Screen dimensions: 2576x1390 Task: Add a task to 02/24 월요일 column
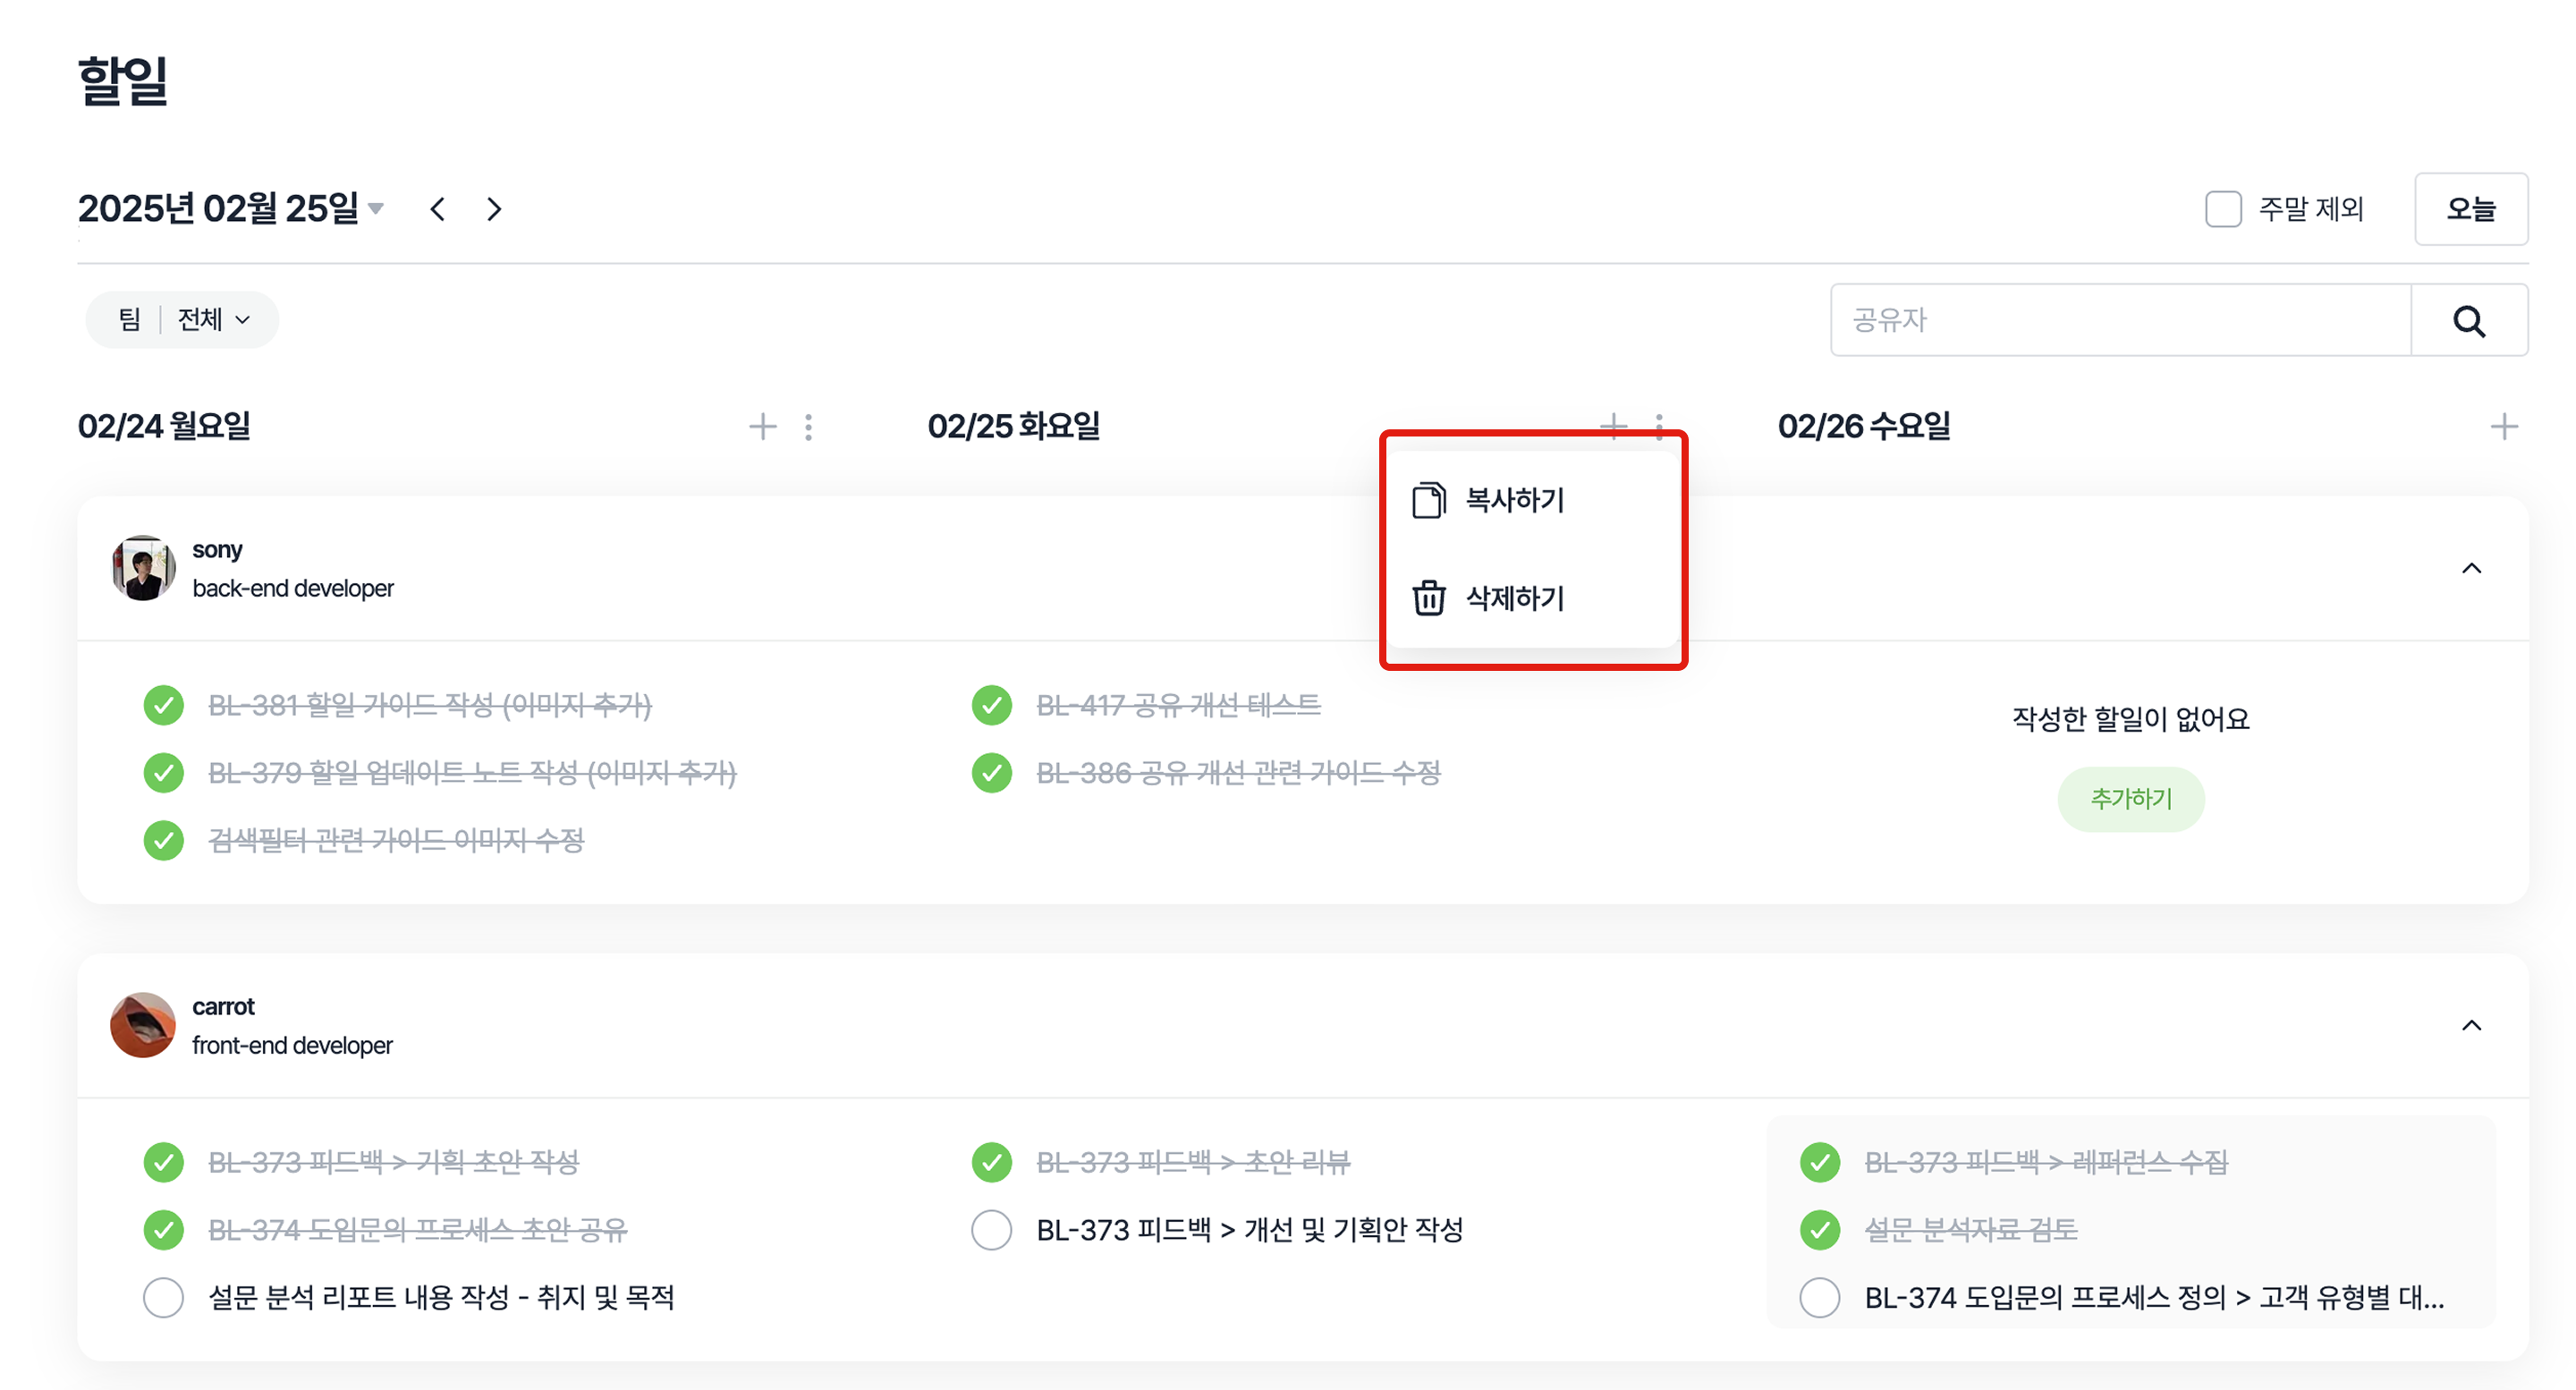pos(762,427)
